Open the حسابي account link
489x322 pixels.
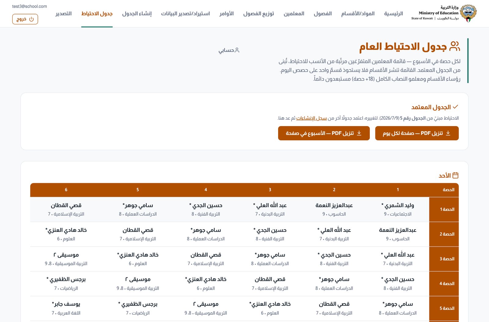pos(229,50)
